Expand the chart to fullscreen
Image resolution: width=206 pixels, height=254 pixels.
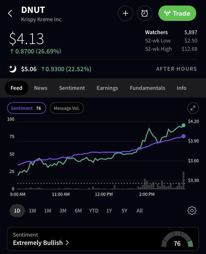pyautogui.click(x=193, y=108)
